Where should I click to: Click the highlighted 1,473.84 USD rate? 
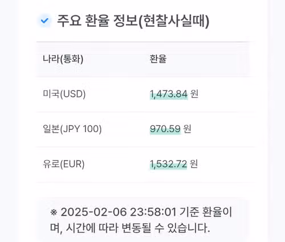click(x=169, y=94)
